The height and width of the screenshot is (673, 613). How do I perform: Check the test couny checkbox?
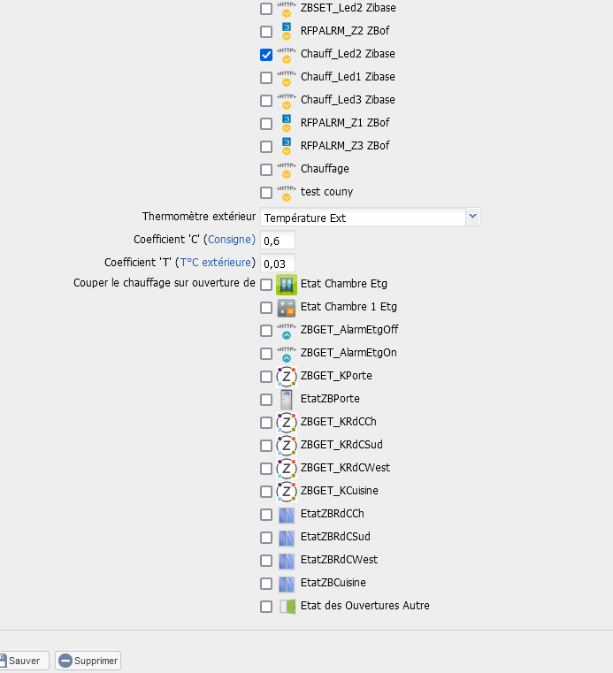click(266, 193)
